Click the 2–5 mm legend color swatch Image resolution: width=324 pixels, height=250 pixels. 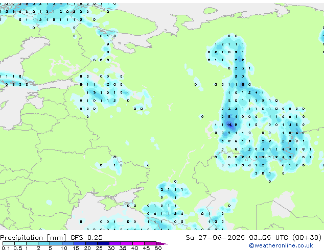click(x=44, y=243)
